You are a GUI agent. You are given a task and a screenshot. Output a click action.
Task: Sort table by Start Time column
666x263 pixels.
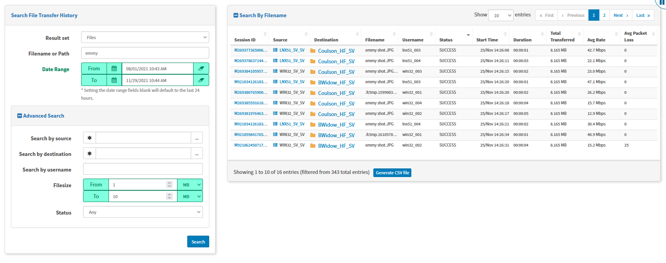click(491, 37)
